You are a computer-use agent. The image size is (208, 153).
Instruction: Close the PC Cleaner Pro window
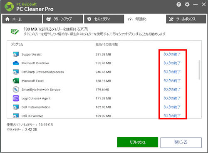point(204,5)
